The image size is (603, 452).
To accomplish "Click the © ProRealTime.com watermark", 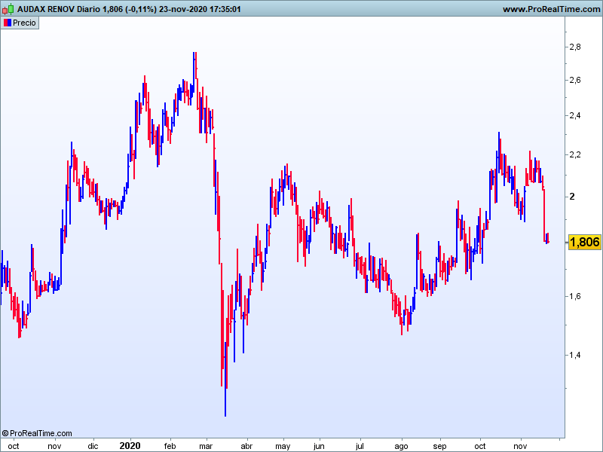I will click(x=37, y=433).
